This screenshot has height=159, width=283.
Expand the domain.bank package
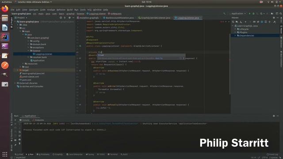[28, 44]
